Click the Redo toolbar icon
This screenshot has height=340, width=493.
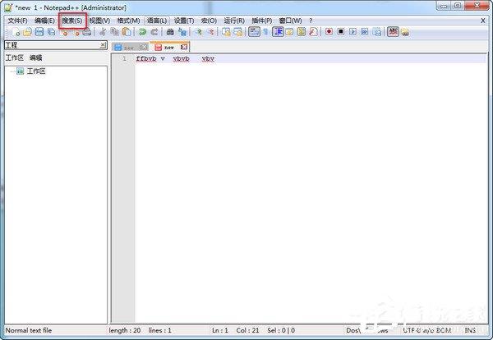(154, 32)
